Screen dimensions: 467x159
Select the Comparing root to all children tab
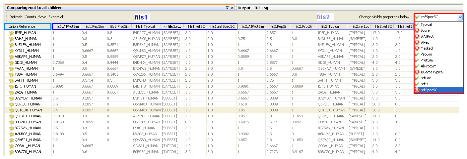point(35,8)
